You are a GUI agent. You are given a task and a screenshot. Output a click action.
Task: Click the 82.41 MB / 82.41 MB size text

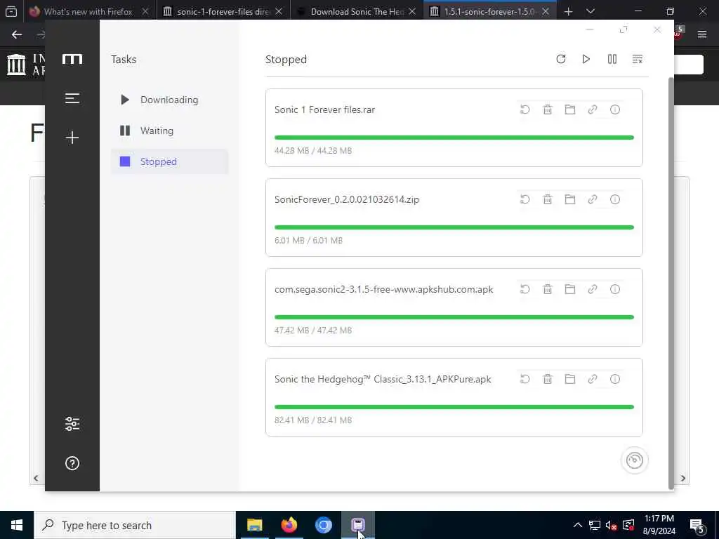(x=313, y=420)
